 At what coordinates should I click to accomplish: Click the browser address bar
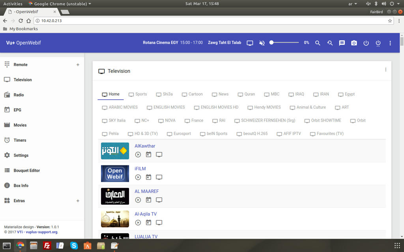(x=214, y=21)
